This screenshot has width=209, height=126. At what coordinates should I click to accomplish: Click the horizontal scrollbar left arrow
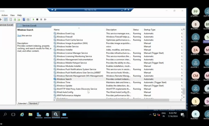tap(54, 100)
